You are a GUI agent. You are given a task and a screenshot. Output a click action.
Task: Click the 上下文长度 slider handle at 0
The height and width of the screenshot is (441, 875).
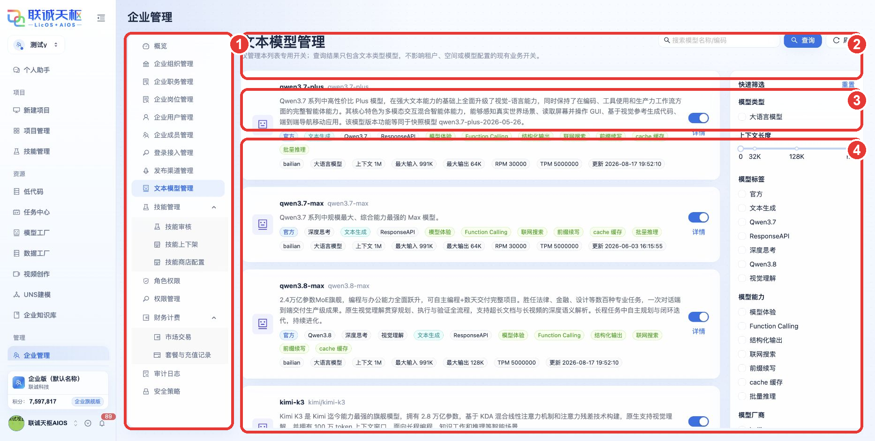pos(740,148)
